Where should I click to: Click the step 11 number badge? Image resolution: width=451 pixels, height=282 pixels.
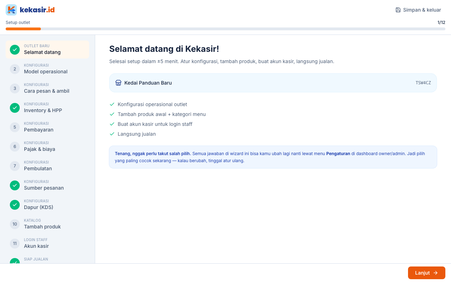tap(15, 243)
